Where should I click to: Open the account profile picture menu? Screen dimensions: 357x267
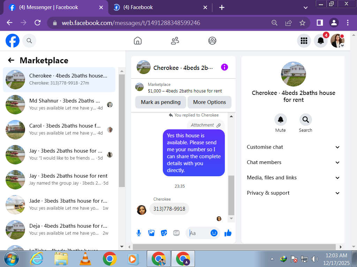337,41
